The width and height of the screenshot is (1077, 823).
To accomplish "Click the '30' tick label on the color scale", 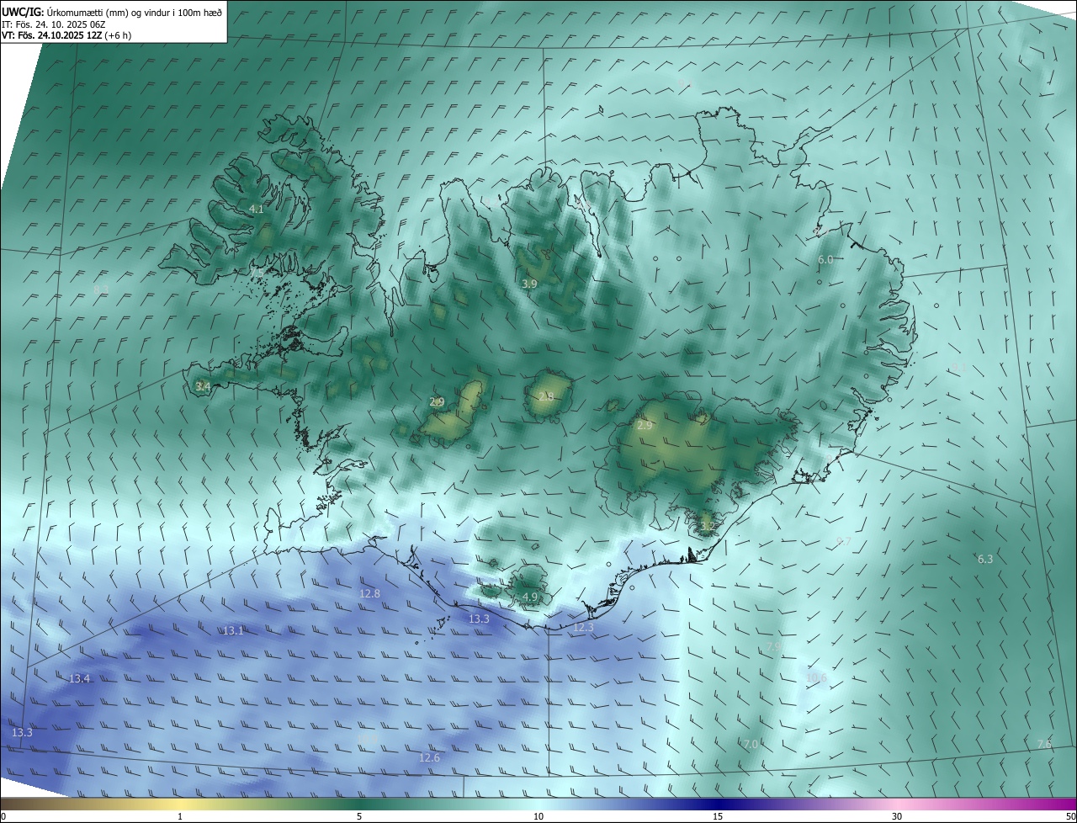I will (x=897, y=816).
